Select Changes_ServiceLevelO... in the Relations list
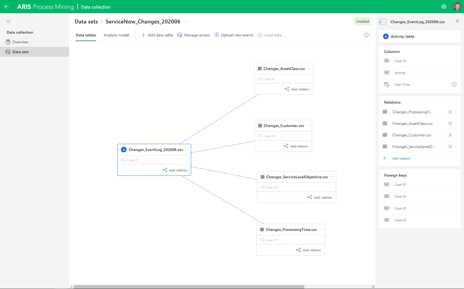Screen dimensions: 464x289 (414, 147)
